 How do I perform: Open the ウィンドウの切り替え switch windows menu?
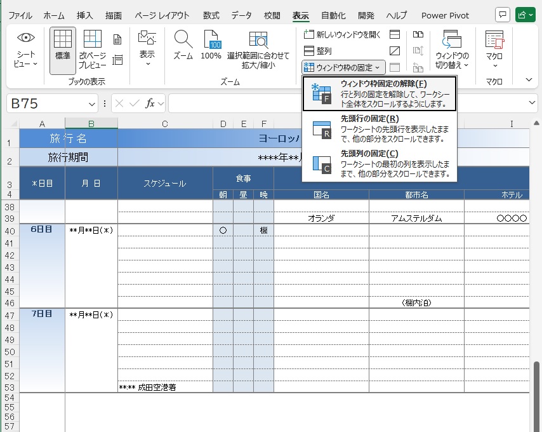pos(452,51)
